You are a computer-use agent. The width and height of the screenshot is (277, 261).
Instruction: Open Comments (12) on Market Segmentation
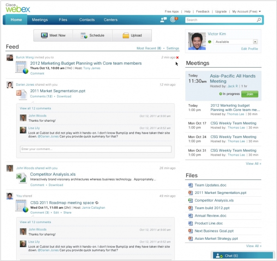[x=42, y=96]
